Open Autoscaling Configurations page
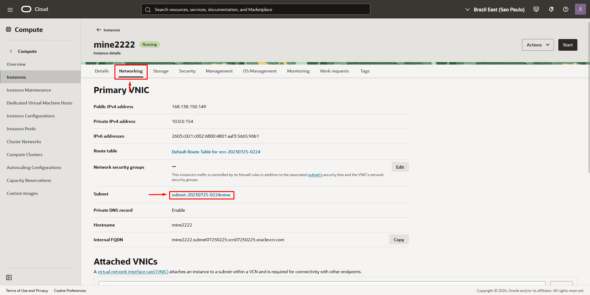590x295 pixels. (40, 167)
